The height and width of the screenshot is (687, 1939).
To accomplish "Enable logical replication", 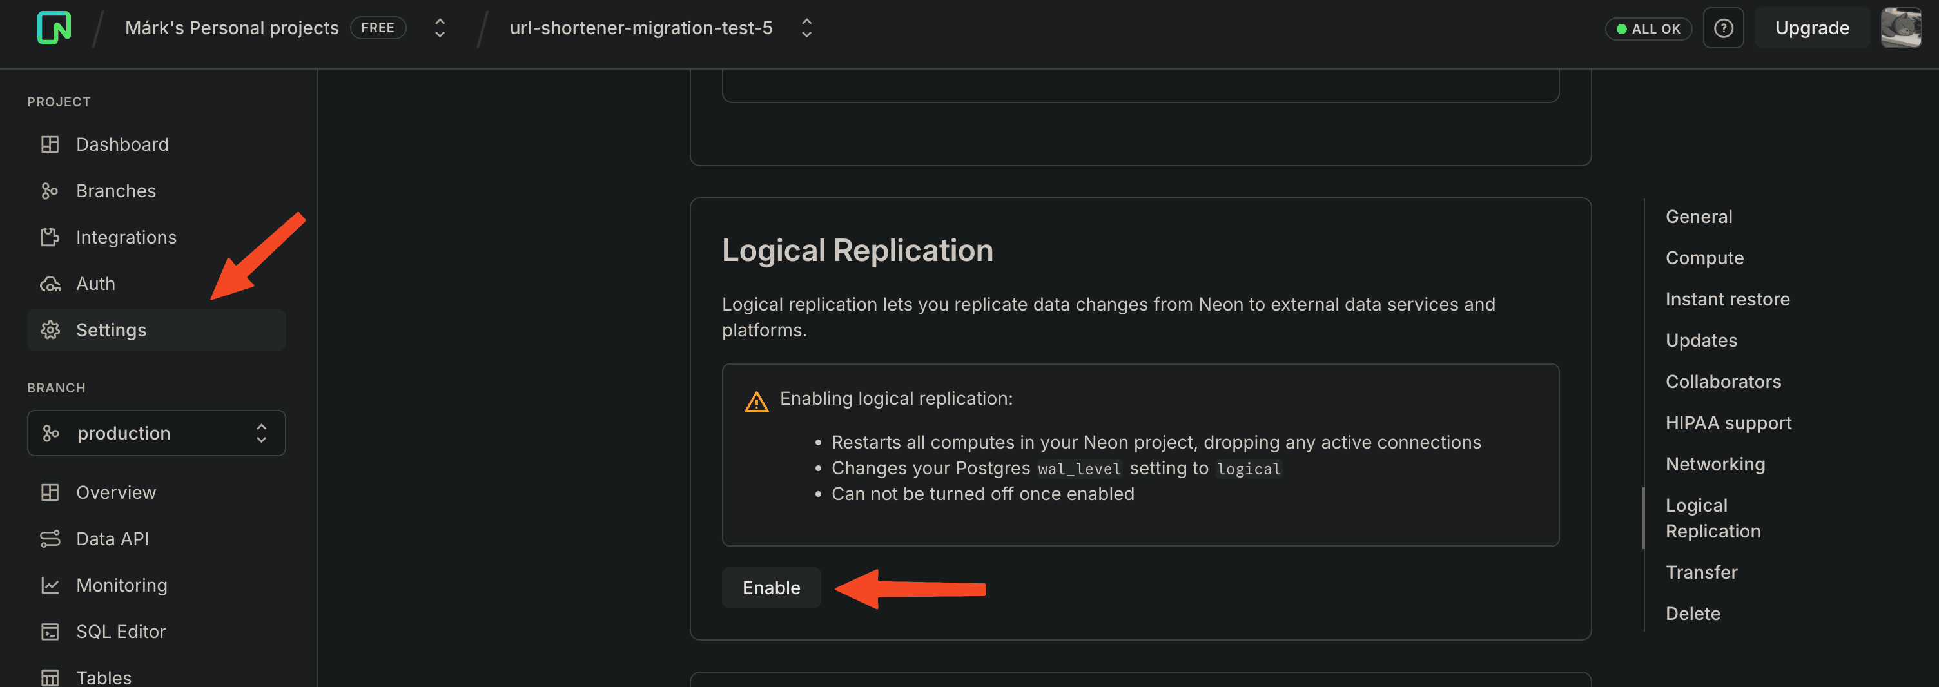I will (771, 588).
